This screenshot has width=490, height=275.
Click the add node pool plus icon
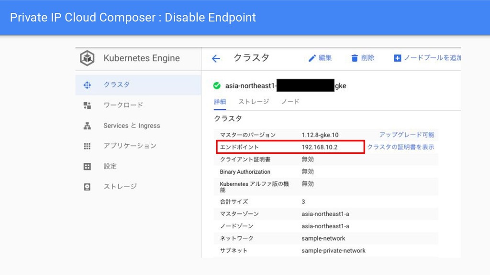397,58
